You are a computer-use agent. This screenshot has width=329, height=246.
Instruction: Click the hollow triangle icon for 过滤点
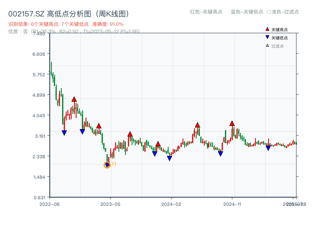[x=267, y=46]
